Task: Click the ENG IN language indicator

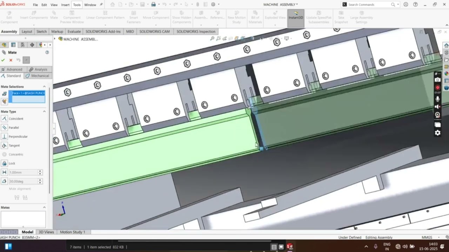Action: click(x=387, y=246)
